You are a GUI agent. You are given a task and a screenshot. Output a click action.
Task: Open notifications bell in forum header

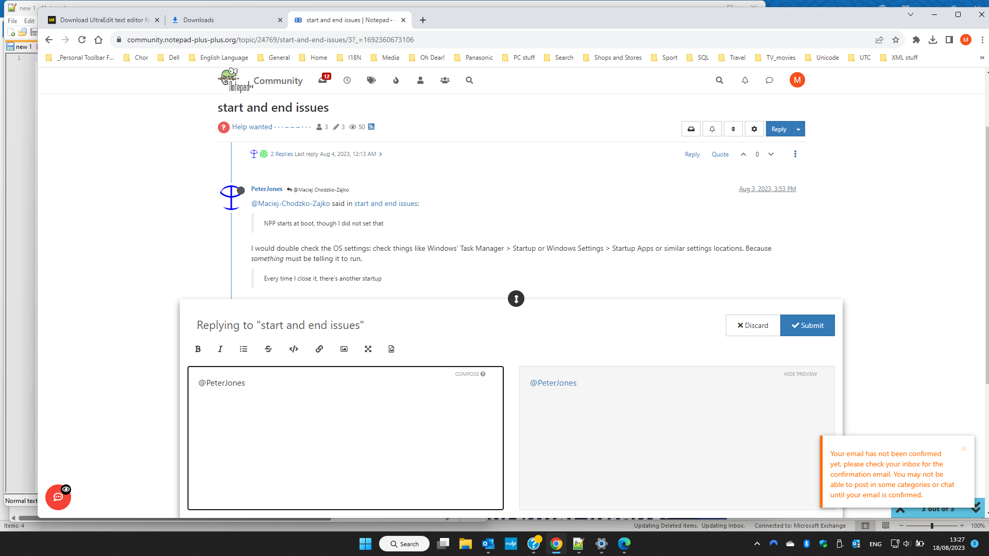[745, 80]
